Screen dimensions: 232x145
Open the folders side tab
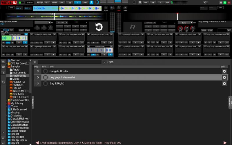click(33, 102)
